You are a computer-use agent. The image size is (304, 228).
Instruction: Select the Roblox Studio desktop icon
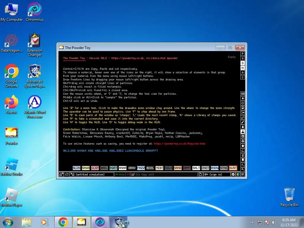click(12, 167)
